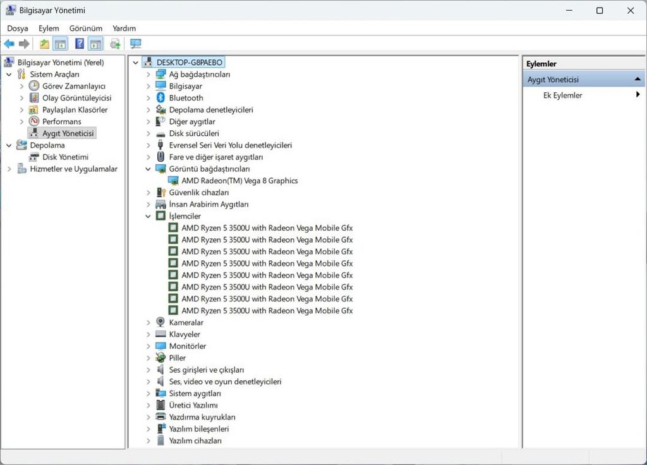The image size is (647, 465).
Task: Click the back arrow toolbar icon
Action: click(x=9, y=44)
